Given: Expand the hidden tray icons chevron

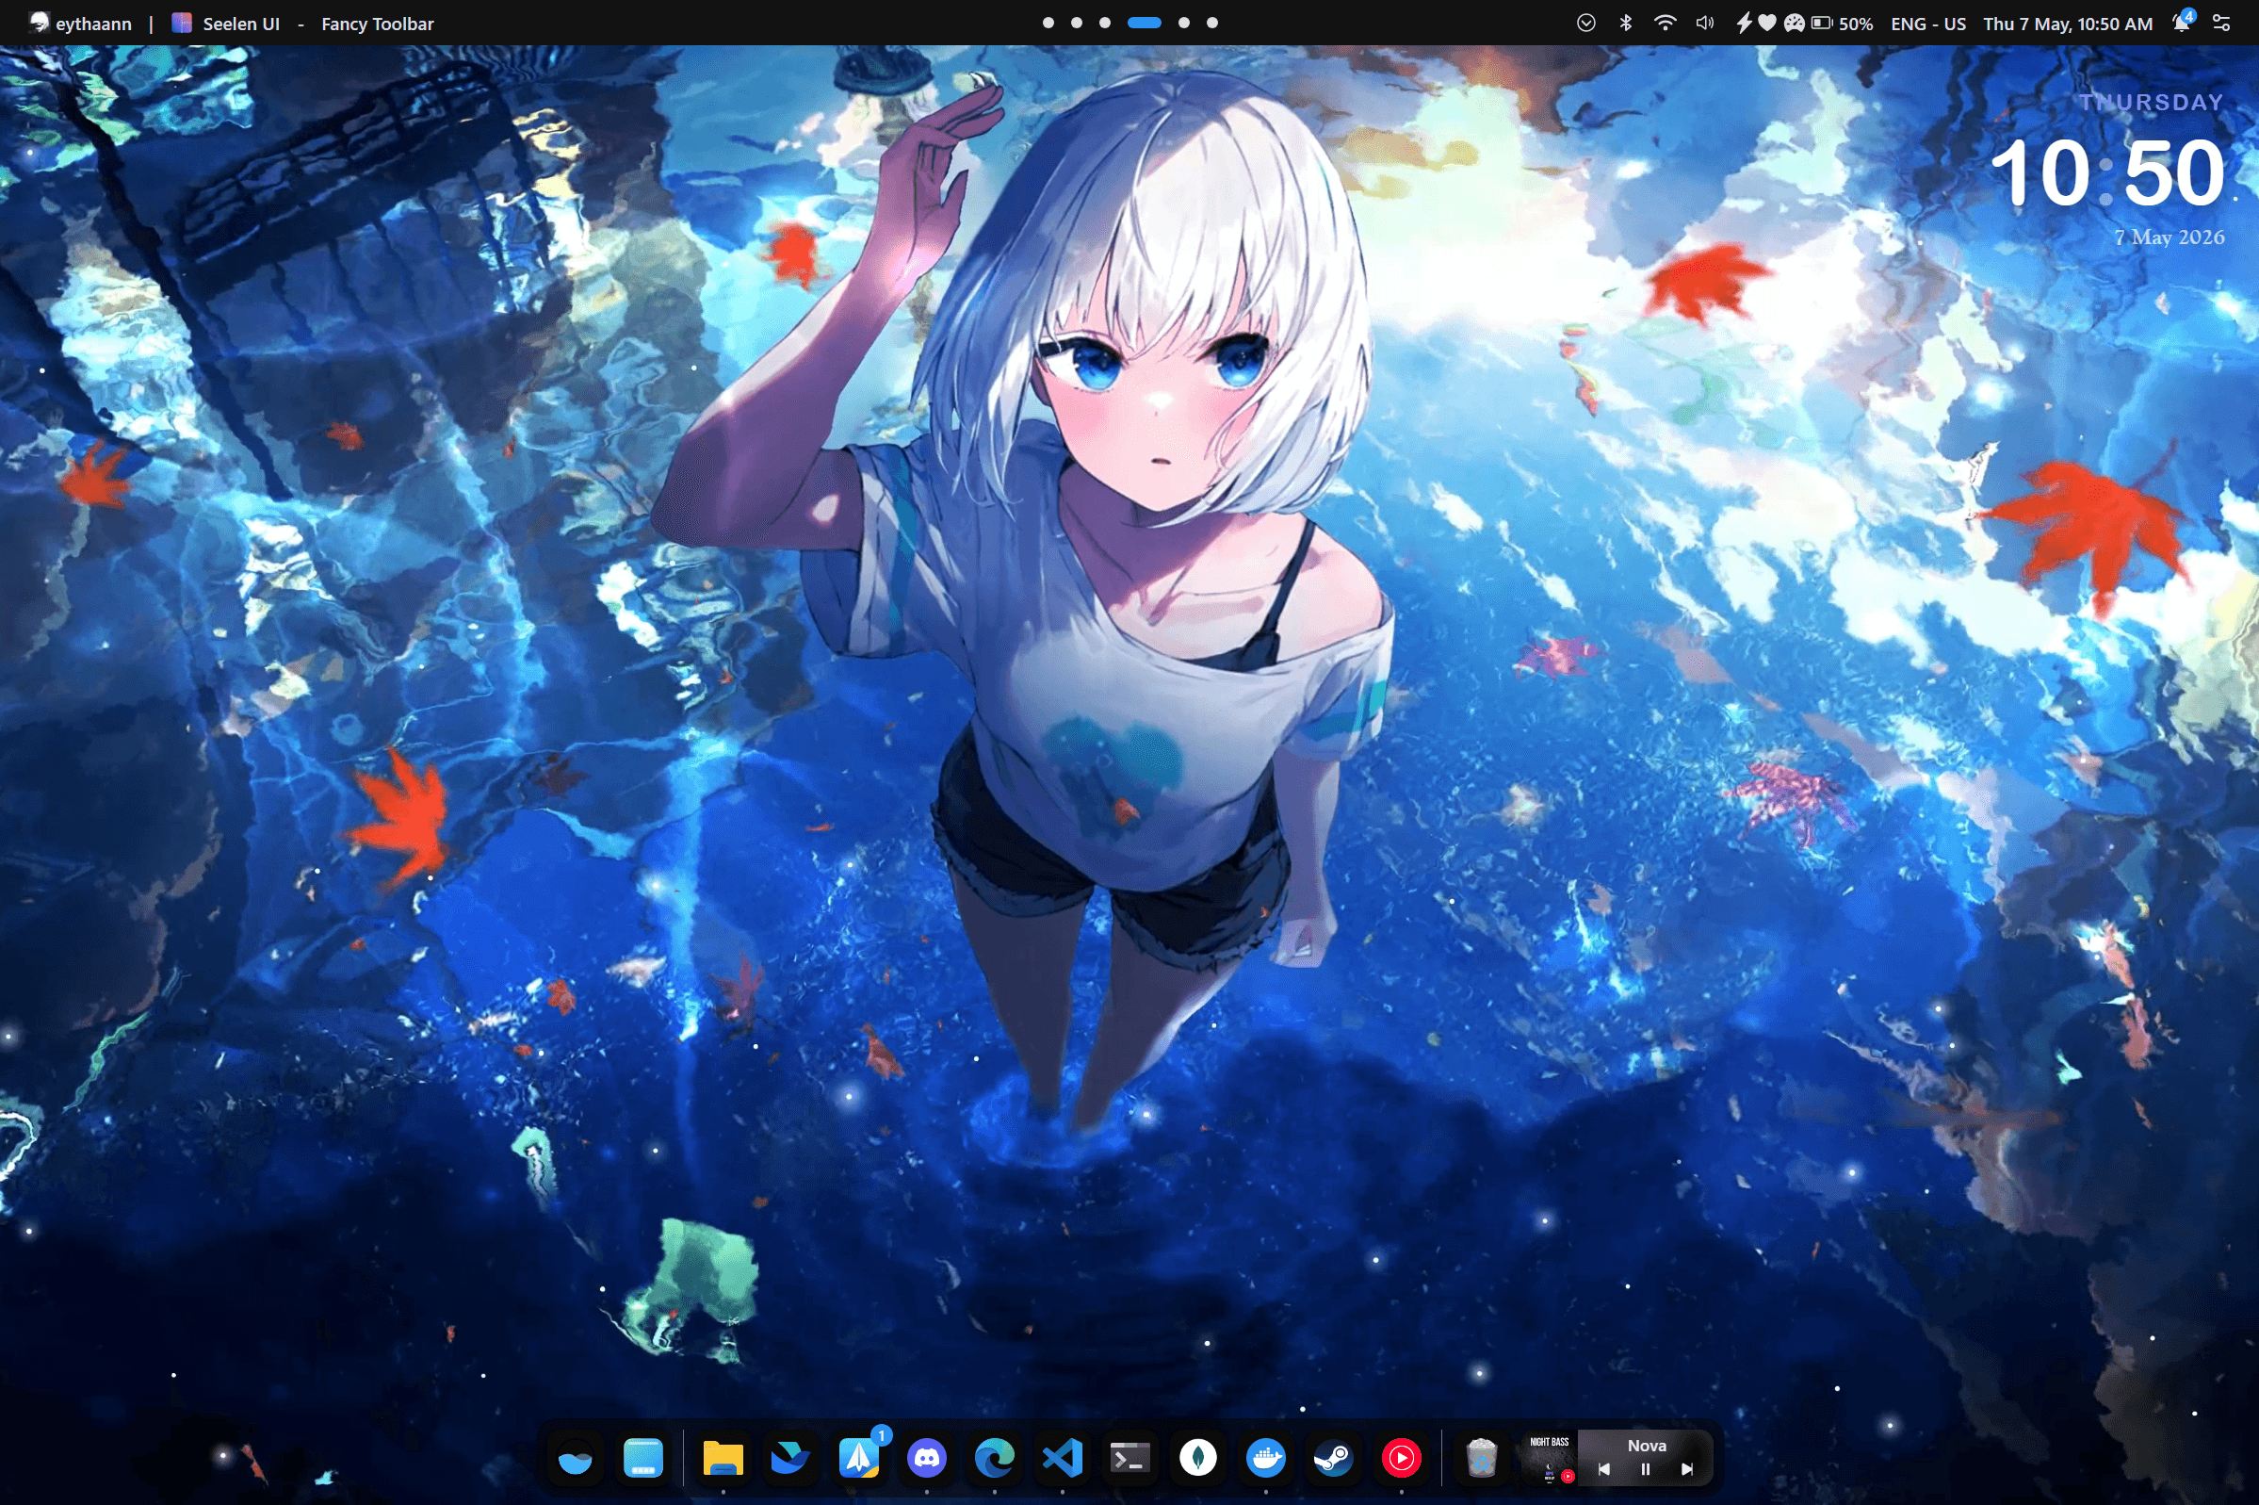Looking at the screenshot, I should (x=1586, y=23).
